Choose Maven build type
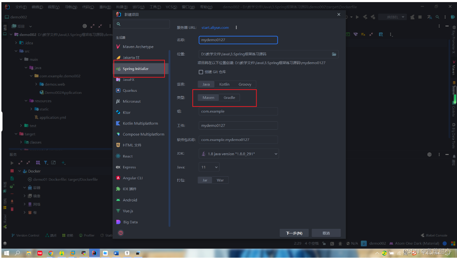The image size is (457, 258). 208,98
